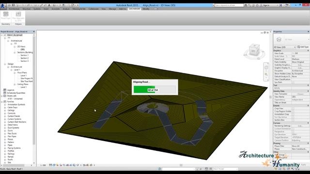Click the Aligning Road progress bar
This screenshot has width=310, height=174.
pos(155,89)
